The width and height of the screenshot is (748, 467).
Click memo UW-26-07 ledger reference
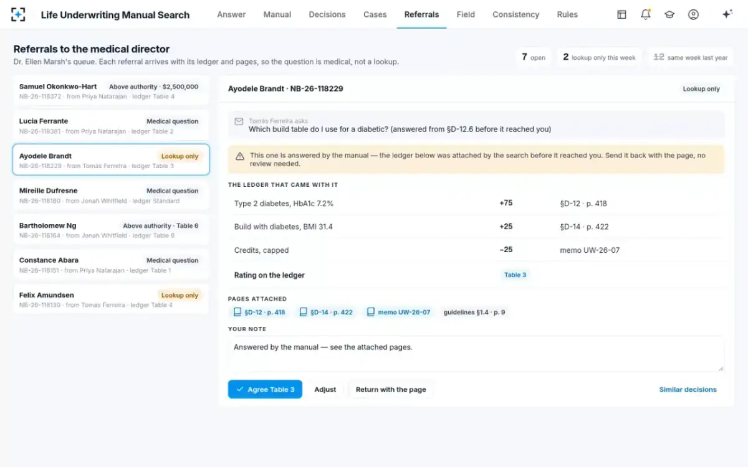pyautogui.click(x=590, y=250)
